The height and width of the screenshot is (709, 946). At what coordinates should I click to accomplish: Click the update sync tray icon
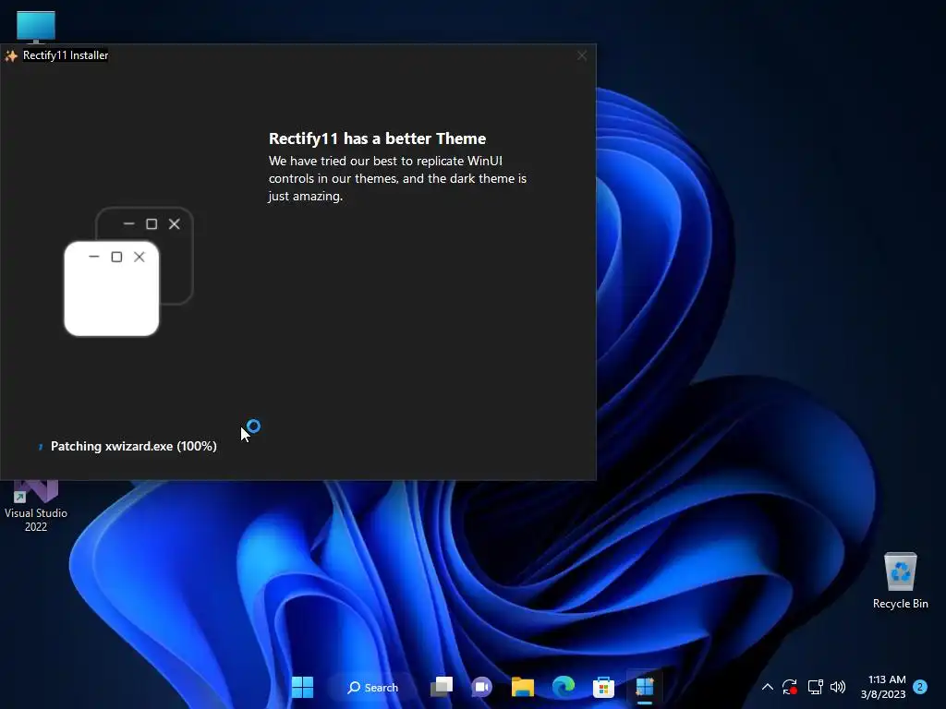click(789, 687)
